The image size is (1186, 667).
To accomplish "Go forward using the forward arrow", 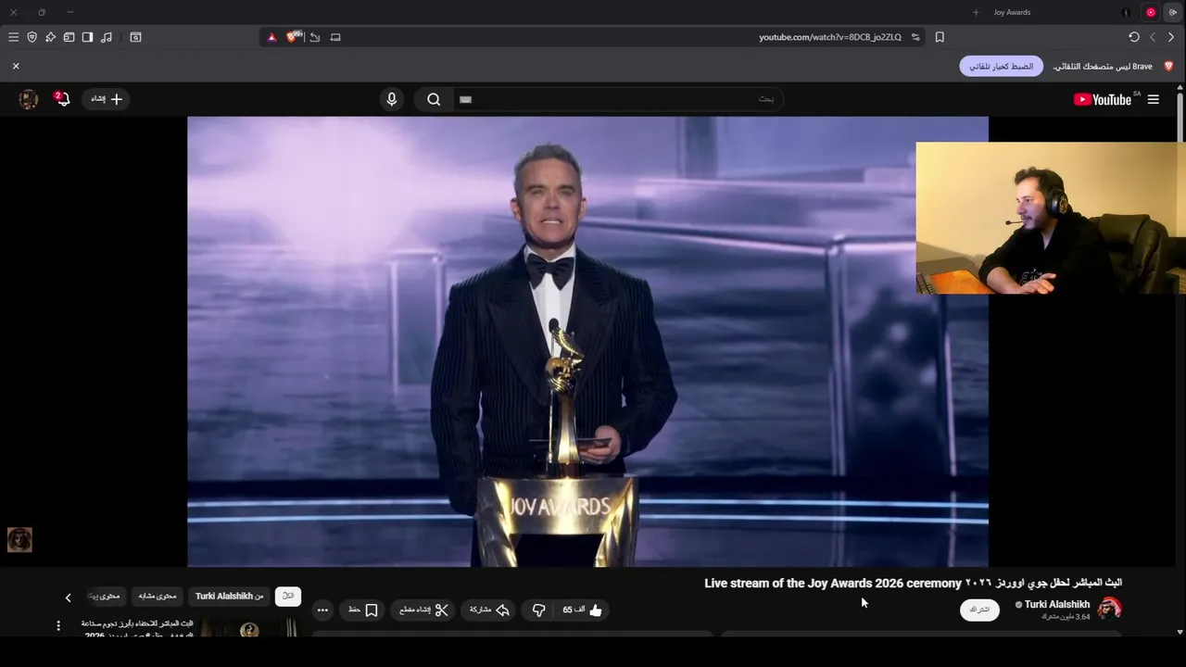I will tap(1153, 37).
